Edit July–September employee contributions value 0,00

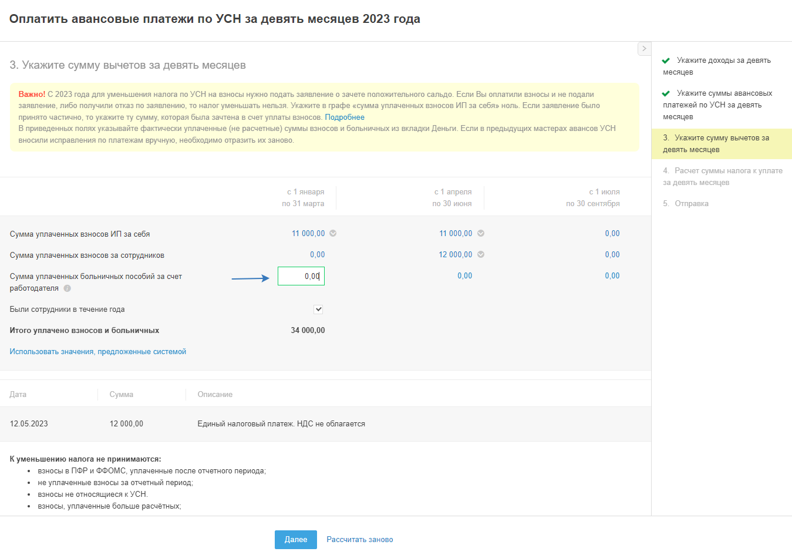(612, 254)
